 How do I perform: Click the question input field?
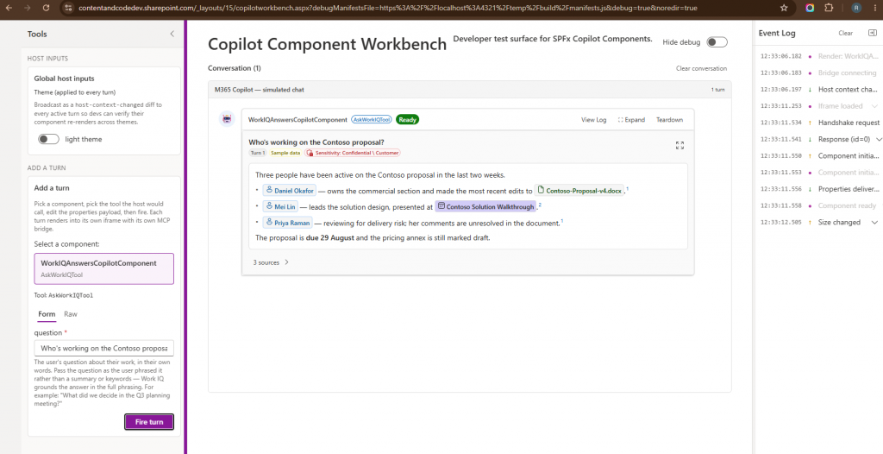104,349
